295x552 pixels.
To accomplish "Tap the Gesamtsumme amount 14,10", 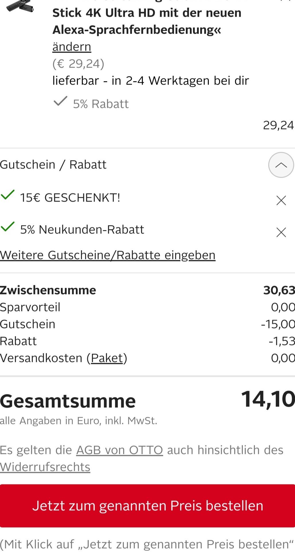I will [268, 399].
